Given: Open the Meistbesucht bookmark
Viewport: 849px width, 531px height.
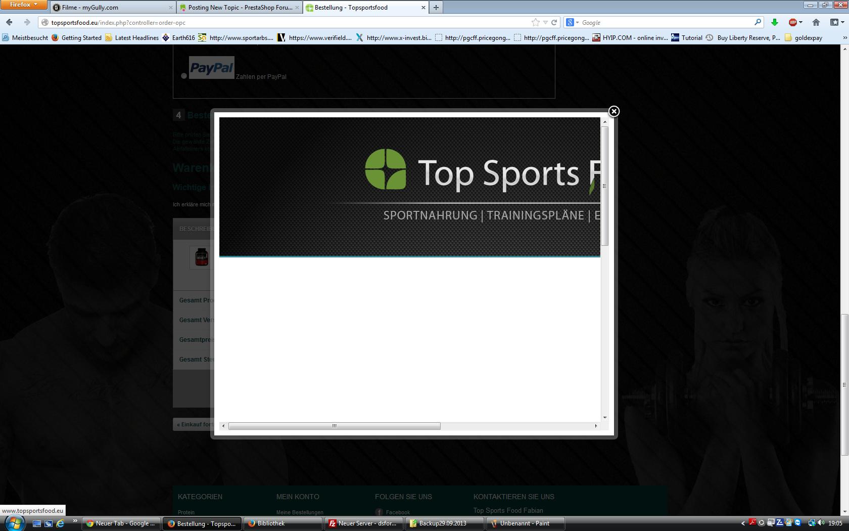Looking at the screenshot, I should point(25,37).
